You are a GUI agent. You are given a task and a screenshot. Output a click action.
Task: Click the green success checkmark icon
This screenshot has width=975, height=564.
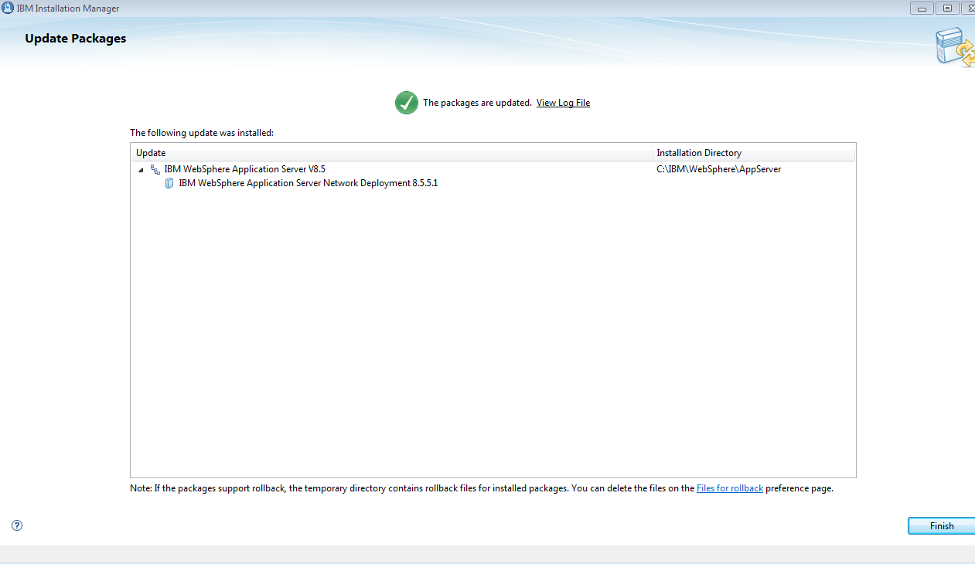click(407, 103)
